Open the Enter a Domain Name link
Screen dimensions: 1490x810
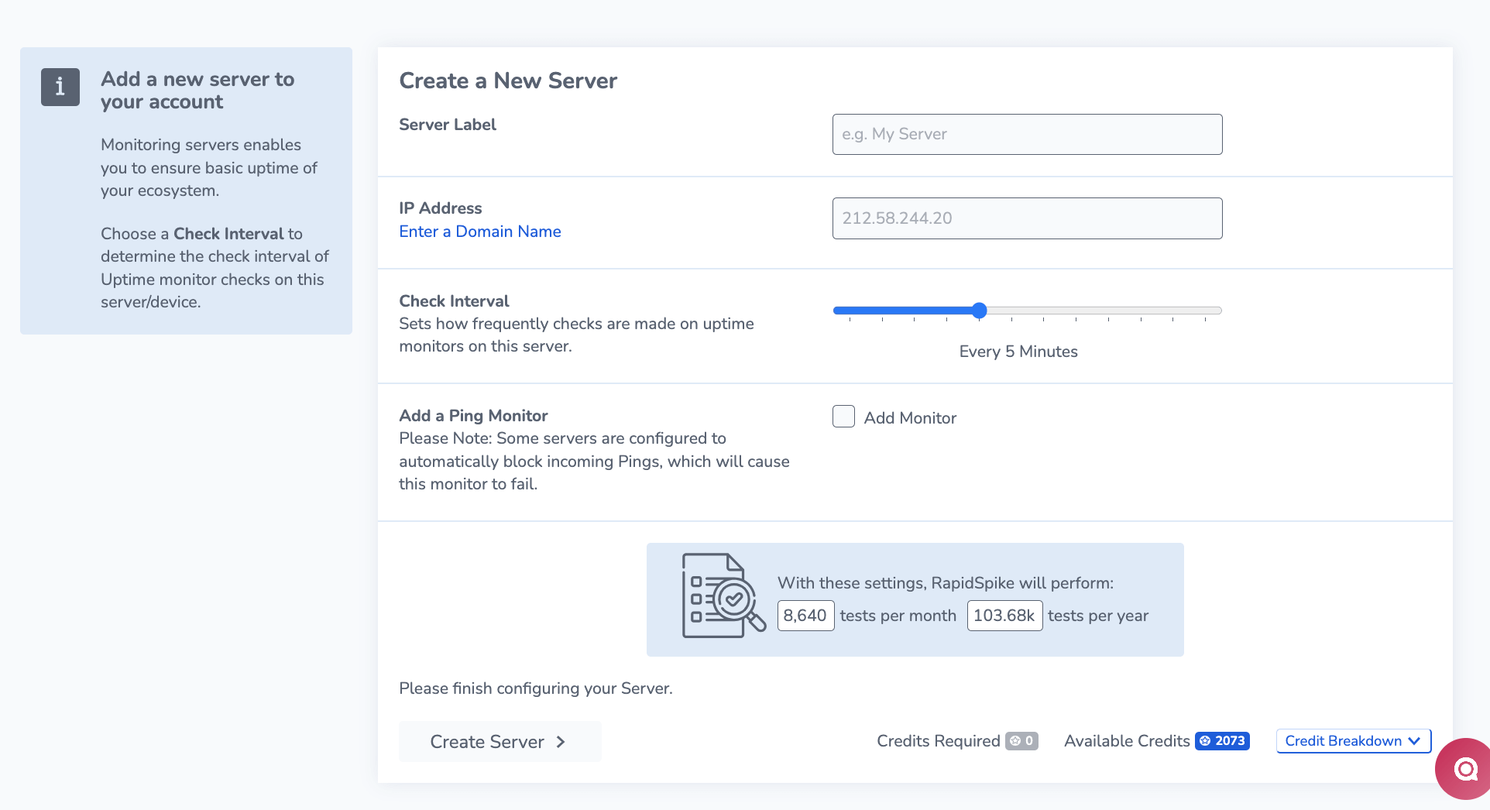479,231
